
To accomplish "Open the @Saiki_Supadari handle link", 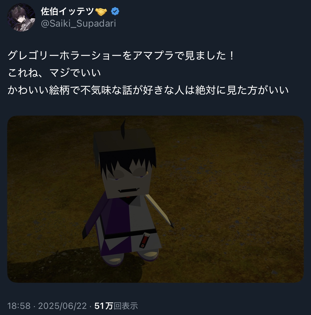I will click(78, 23).
